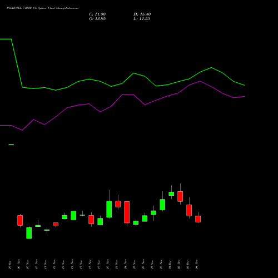Screen dimensions: 278x278
Task: Click the 29 Oct date axis label
Action: point(10,265)
